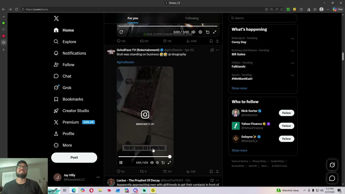Open the #grindfacetv hashtag

125,62
